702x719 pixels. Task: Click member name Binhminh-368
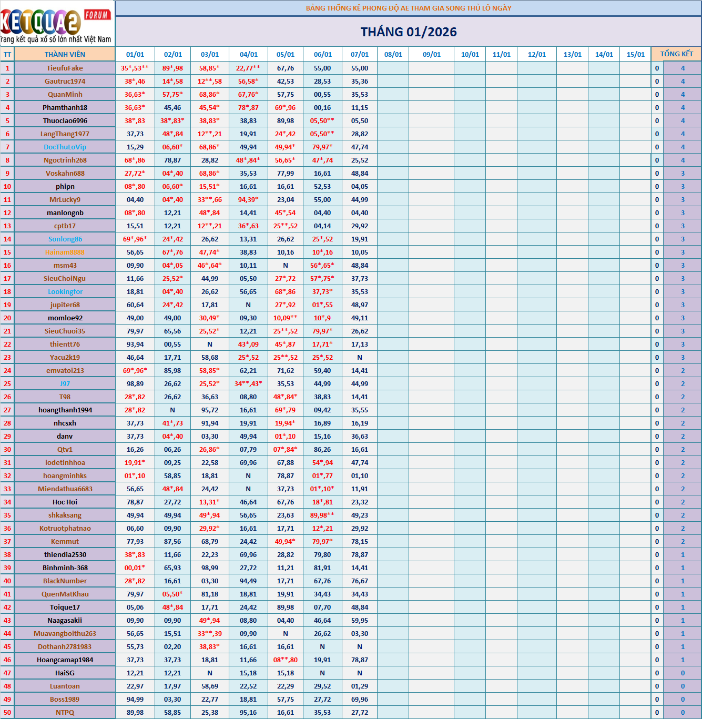point(65,568)
